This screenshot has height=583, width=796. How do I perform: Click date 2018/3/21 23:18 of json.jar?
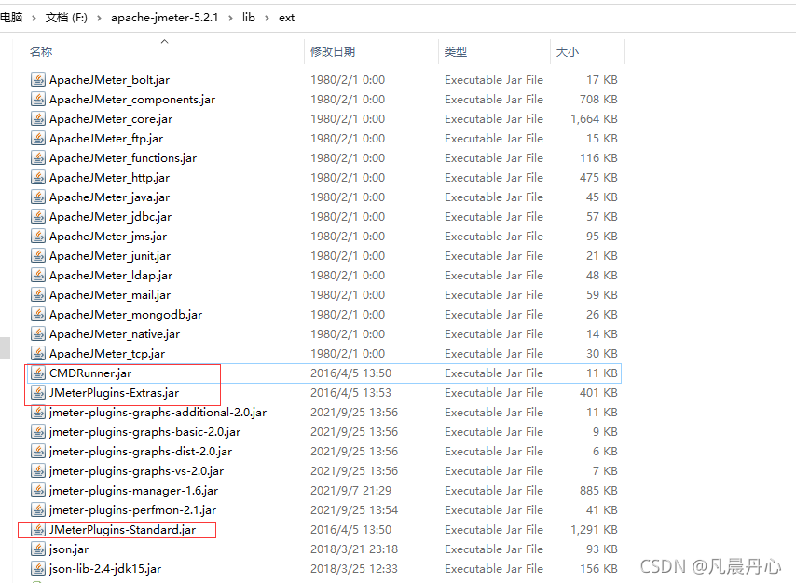[x=354, y=549]
